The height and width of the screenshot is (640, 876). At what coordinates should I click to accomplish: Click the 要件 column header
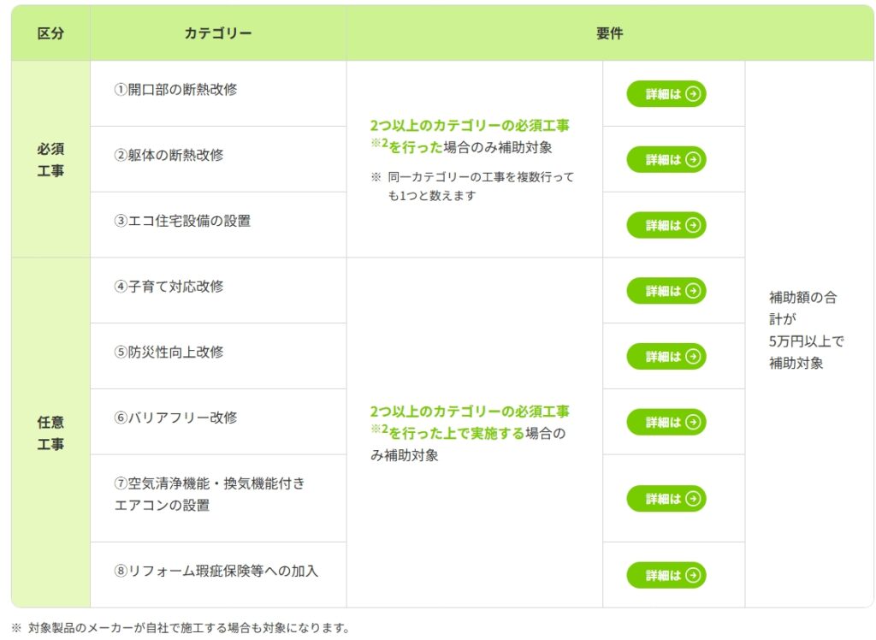pyautogui.click(x=609, y=34)
